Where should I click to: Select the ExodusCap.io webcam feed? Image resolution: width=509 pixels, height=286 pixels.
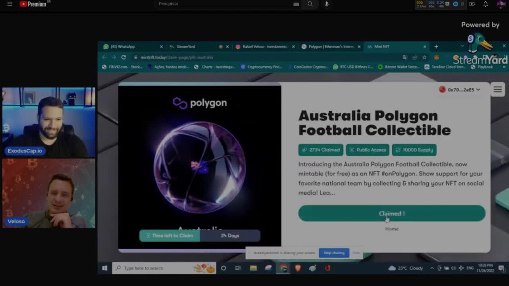point(49,122)
